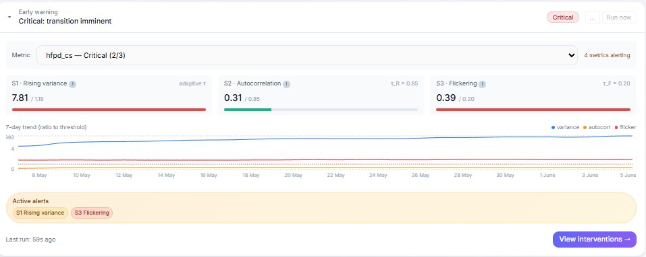Open the ellipsis more options button
The height and width of the screenshot is (257, 646).
pos(593,17)
